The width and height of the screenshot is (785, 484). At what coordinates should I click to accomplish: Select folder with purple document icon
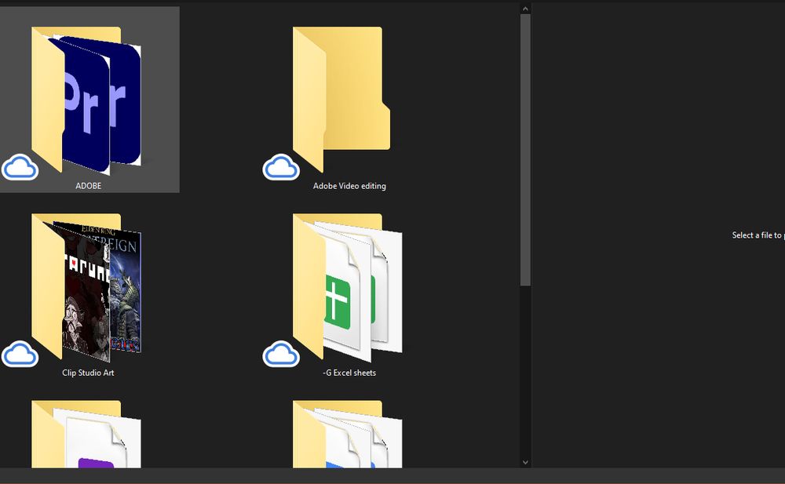(86, 434)
